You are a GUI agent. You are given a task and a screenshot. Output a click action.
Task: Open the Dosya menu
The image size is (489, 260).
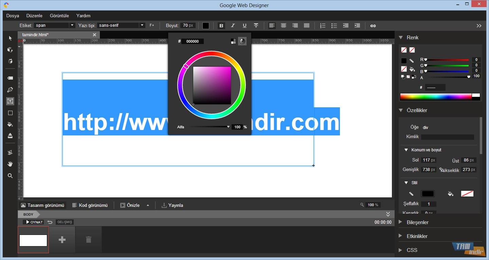[13, 16]
